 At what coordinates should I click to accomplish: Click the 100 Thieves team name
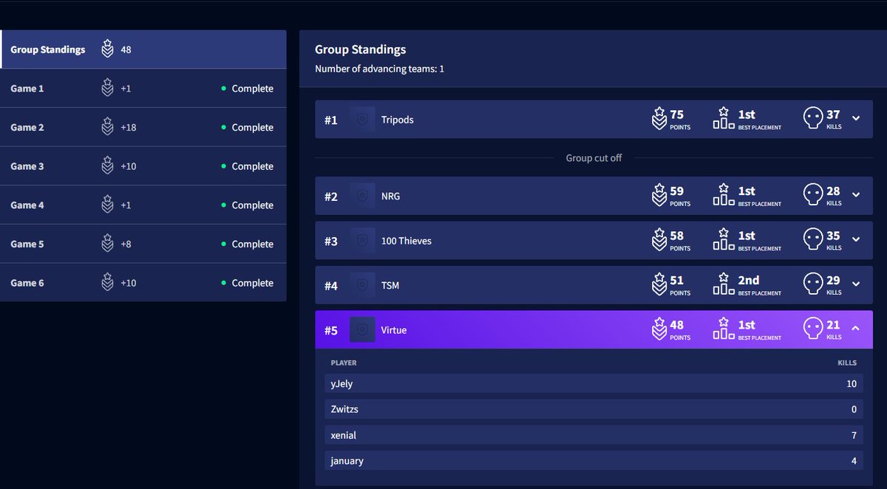coord(407,241)
